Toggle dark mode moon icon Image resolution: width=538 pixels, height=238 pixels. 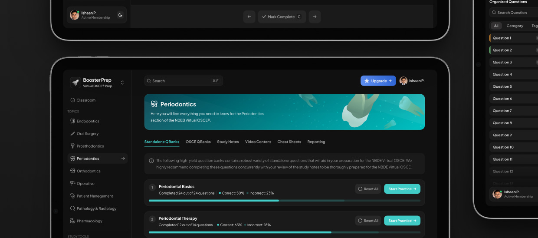(120, 15)
